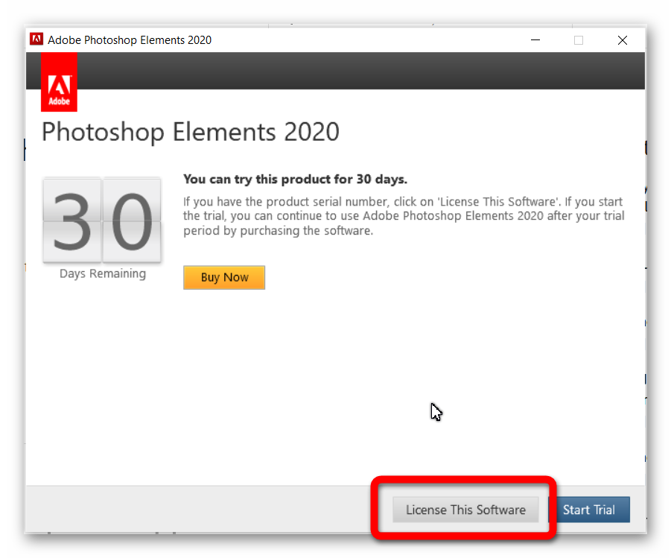Click the bold 'try this product' headline
The image size is (671, 558).
point(295,179)
